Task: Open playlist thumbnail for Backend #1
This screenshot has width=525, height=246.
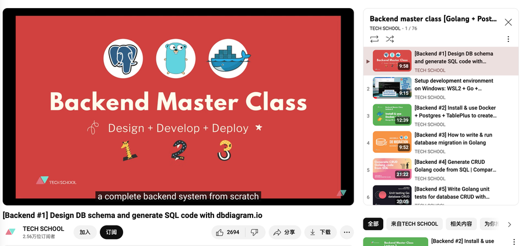Action: pos(392,61)
